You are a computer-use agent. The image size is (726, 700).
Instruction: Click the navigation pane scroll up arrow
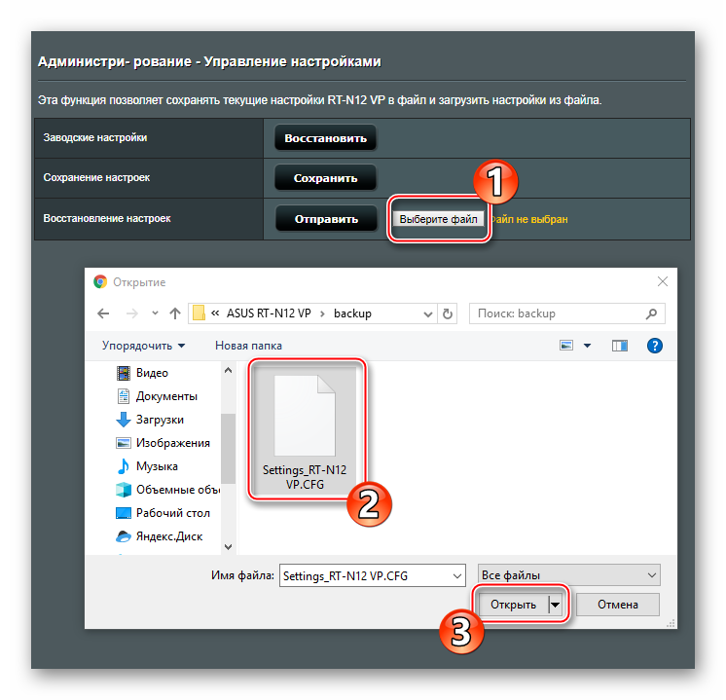(x=228, y=370)
